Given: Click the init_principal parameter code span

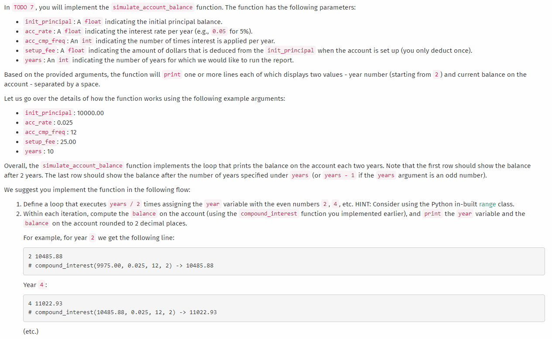Looking at the screenshot, I should point(48,21).
